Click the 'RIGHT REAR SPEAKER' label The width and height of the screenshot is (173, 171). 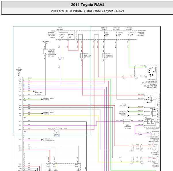click(155, 154)
